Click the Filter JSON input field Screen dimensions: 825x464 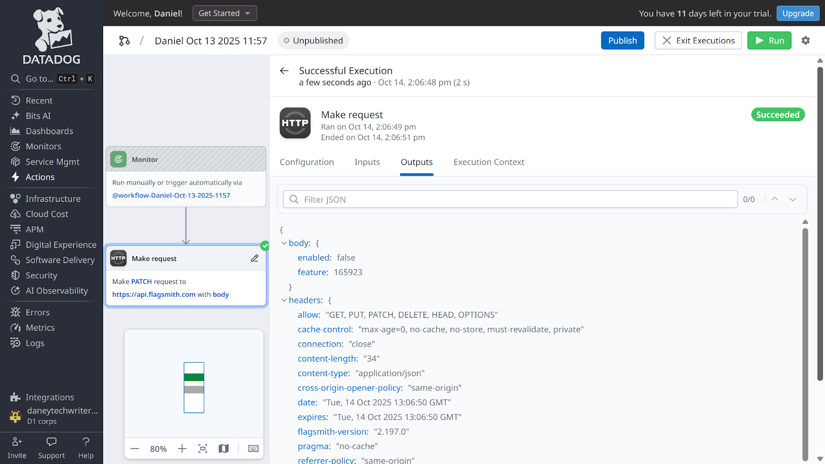pyautogui.click(x=510, y=199)
